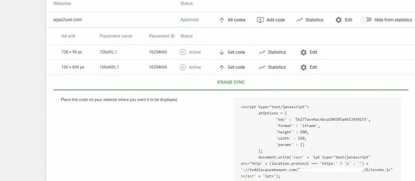
Task: Collapse All codes for apps2use.com
Action: [x=236, y=20]
